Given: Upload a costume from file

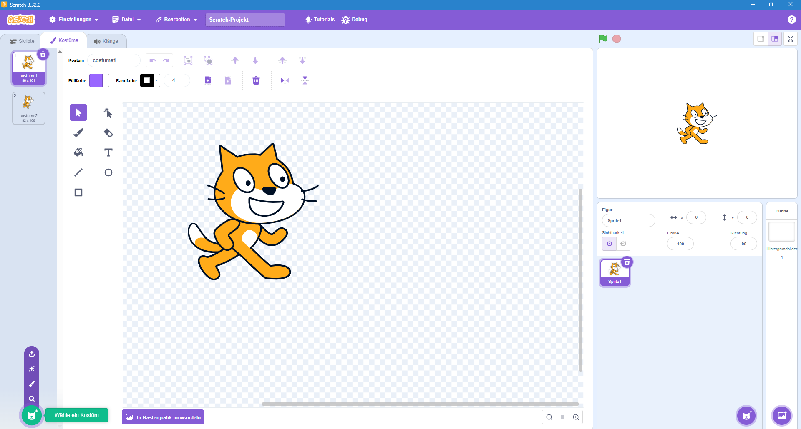Looking at the screenshot, I should pos(32,354).
